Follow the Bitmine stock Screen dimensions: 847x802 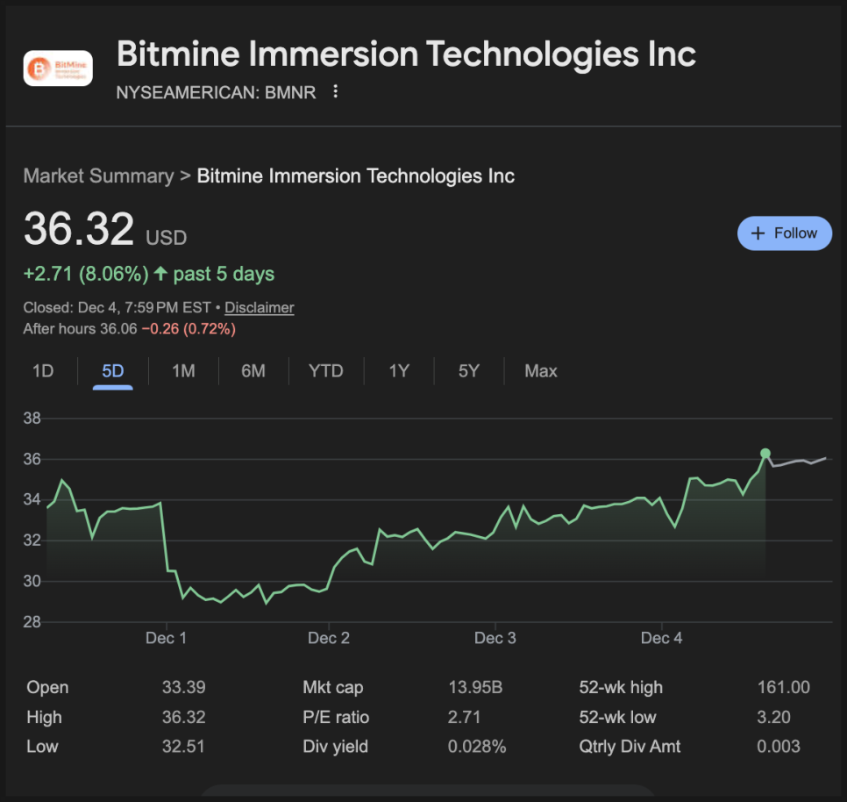pyautogui.click(x=784, y=233)
